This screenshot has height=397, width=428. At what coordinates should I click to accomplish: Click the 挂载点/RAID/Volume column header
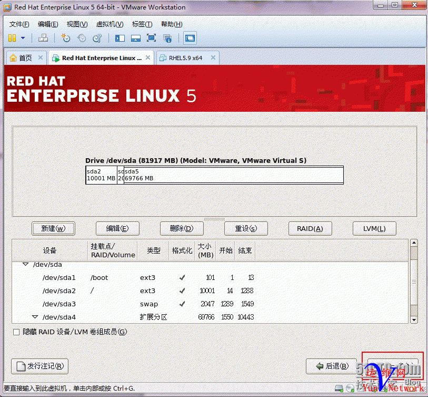[113, 250]
